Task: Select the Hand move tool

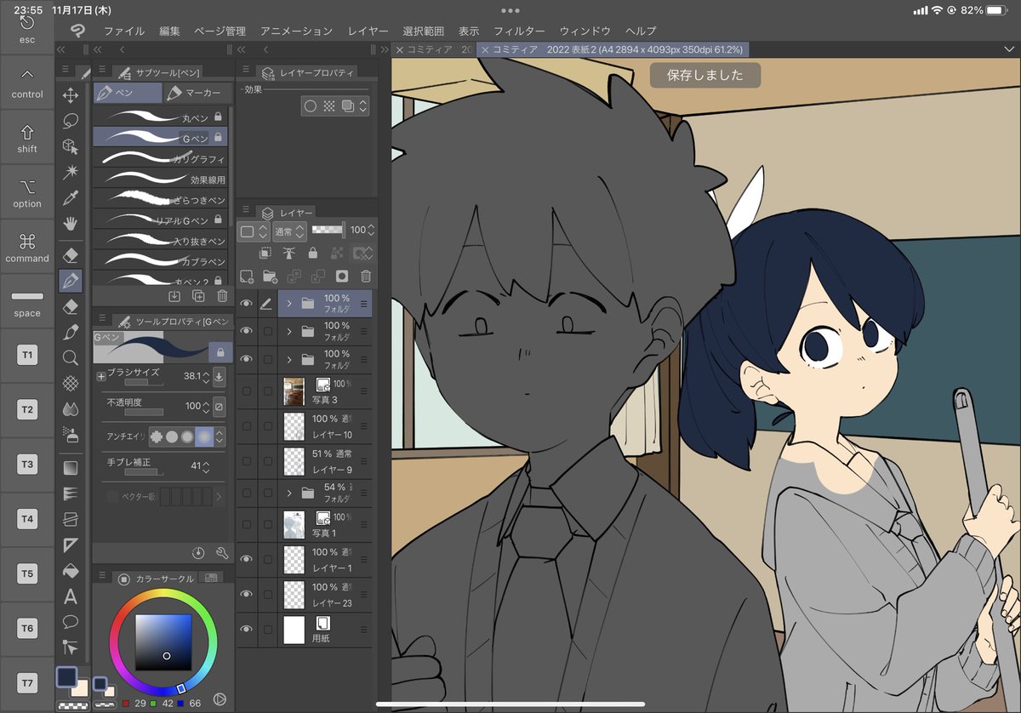Action: pos(71,225)
